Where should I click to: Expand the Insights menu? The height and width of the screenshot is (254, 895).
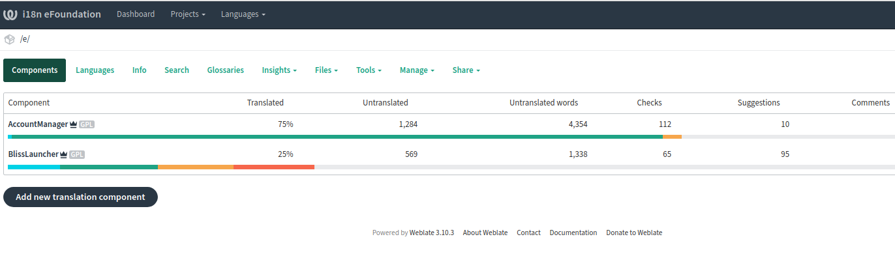pos(279,70)
